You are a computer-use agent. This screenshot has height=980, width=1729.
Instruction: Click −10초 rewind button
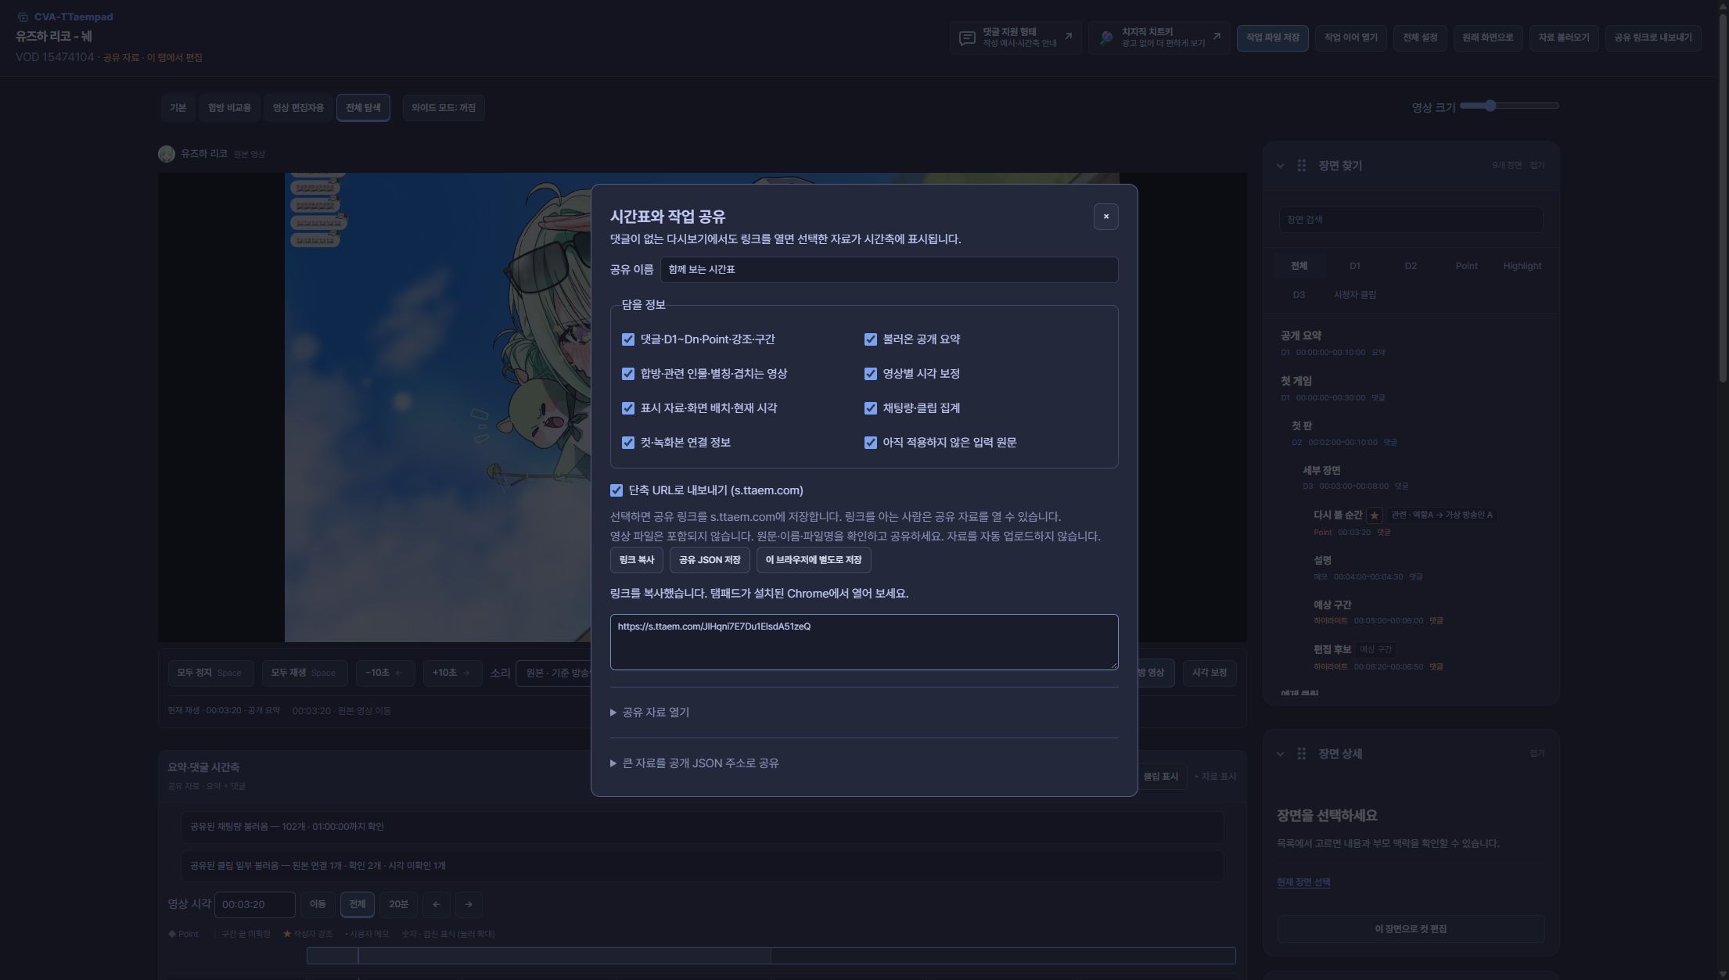pyautogui.click(x=384, y=673)
